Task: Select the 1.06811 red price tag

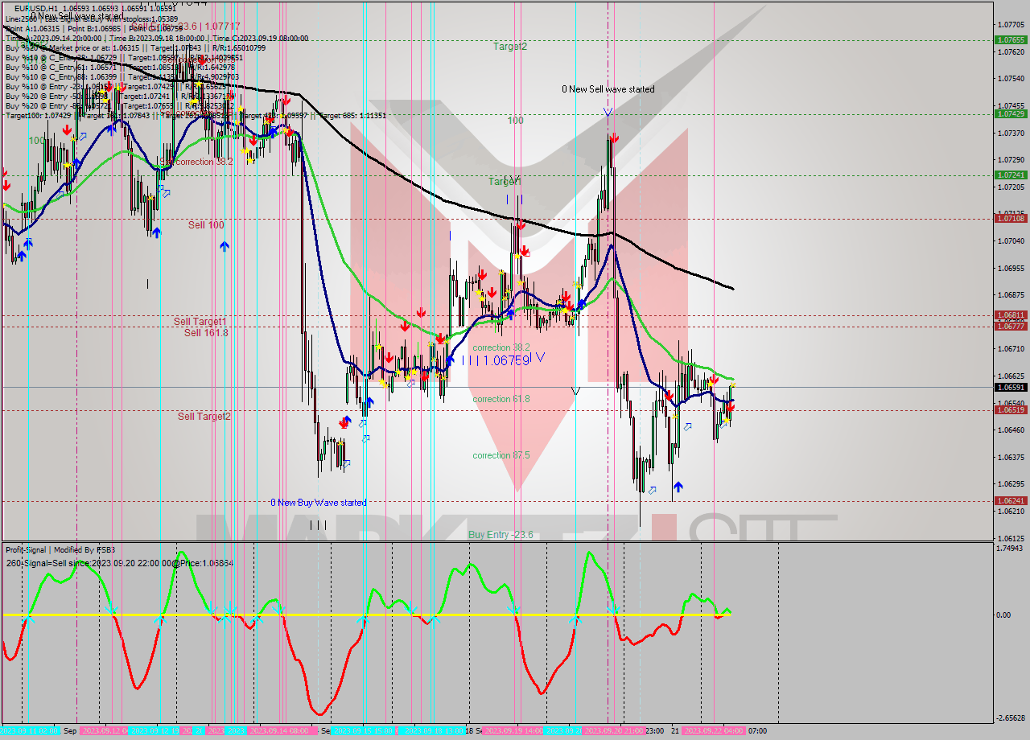Action: [x=1011, y=315]
